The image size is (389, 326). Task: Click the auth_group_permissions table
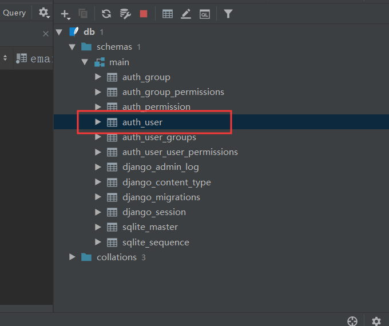173,92
